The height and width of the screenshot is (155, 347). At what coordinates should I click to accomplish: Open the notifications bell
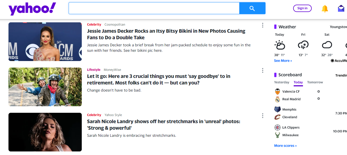[x=325, y=9]
